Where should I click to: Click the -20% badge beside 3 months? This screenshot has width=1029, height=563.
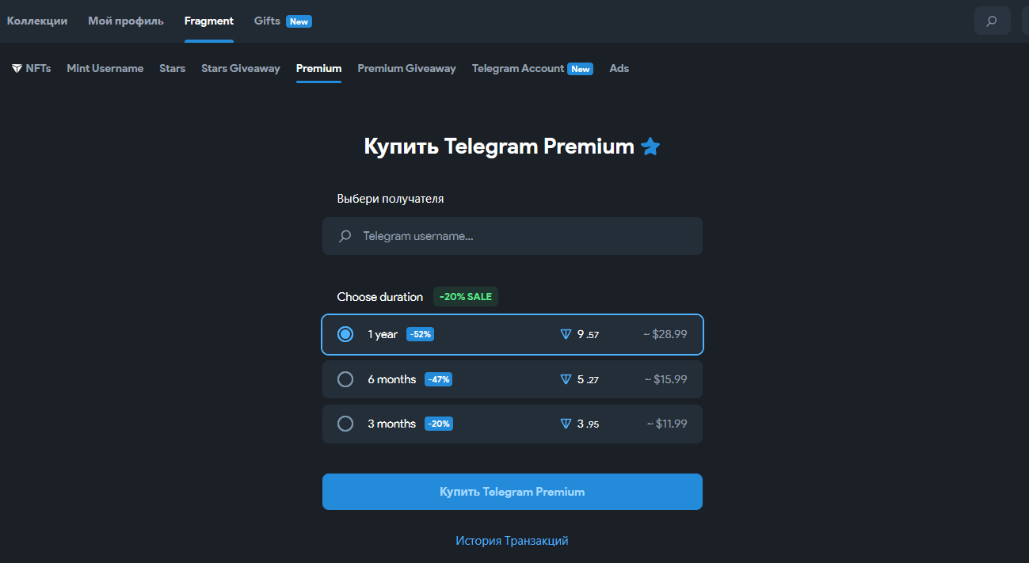439,424
